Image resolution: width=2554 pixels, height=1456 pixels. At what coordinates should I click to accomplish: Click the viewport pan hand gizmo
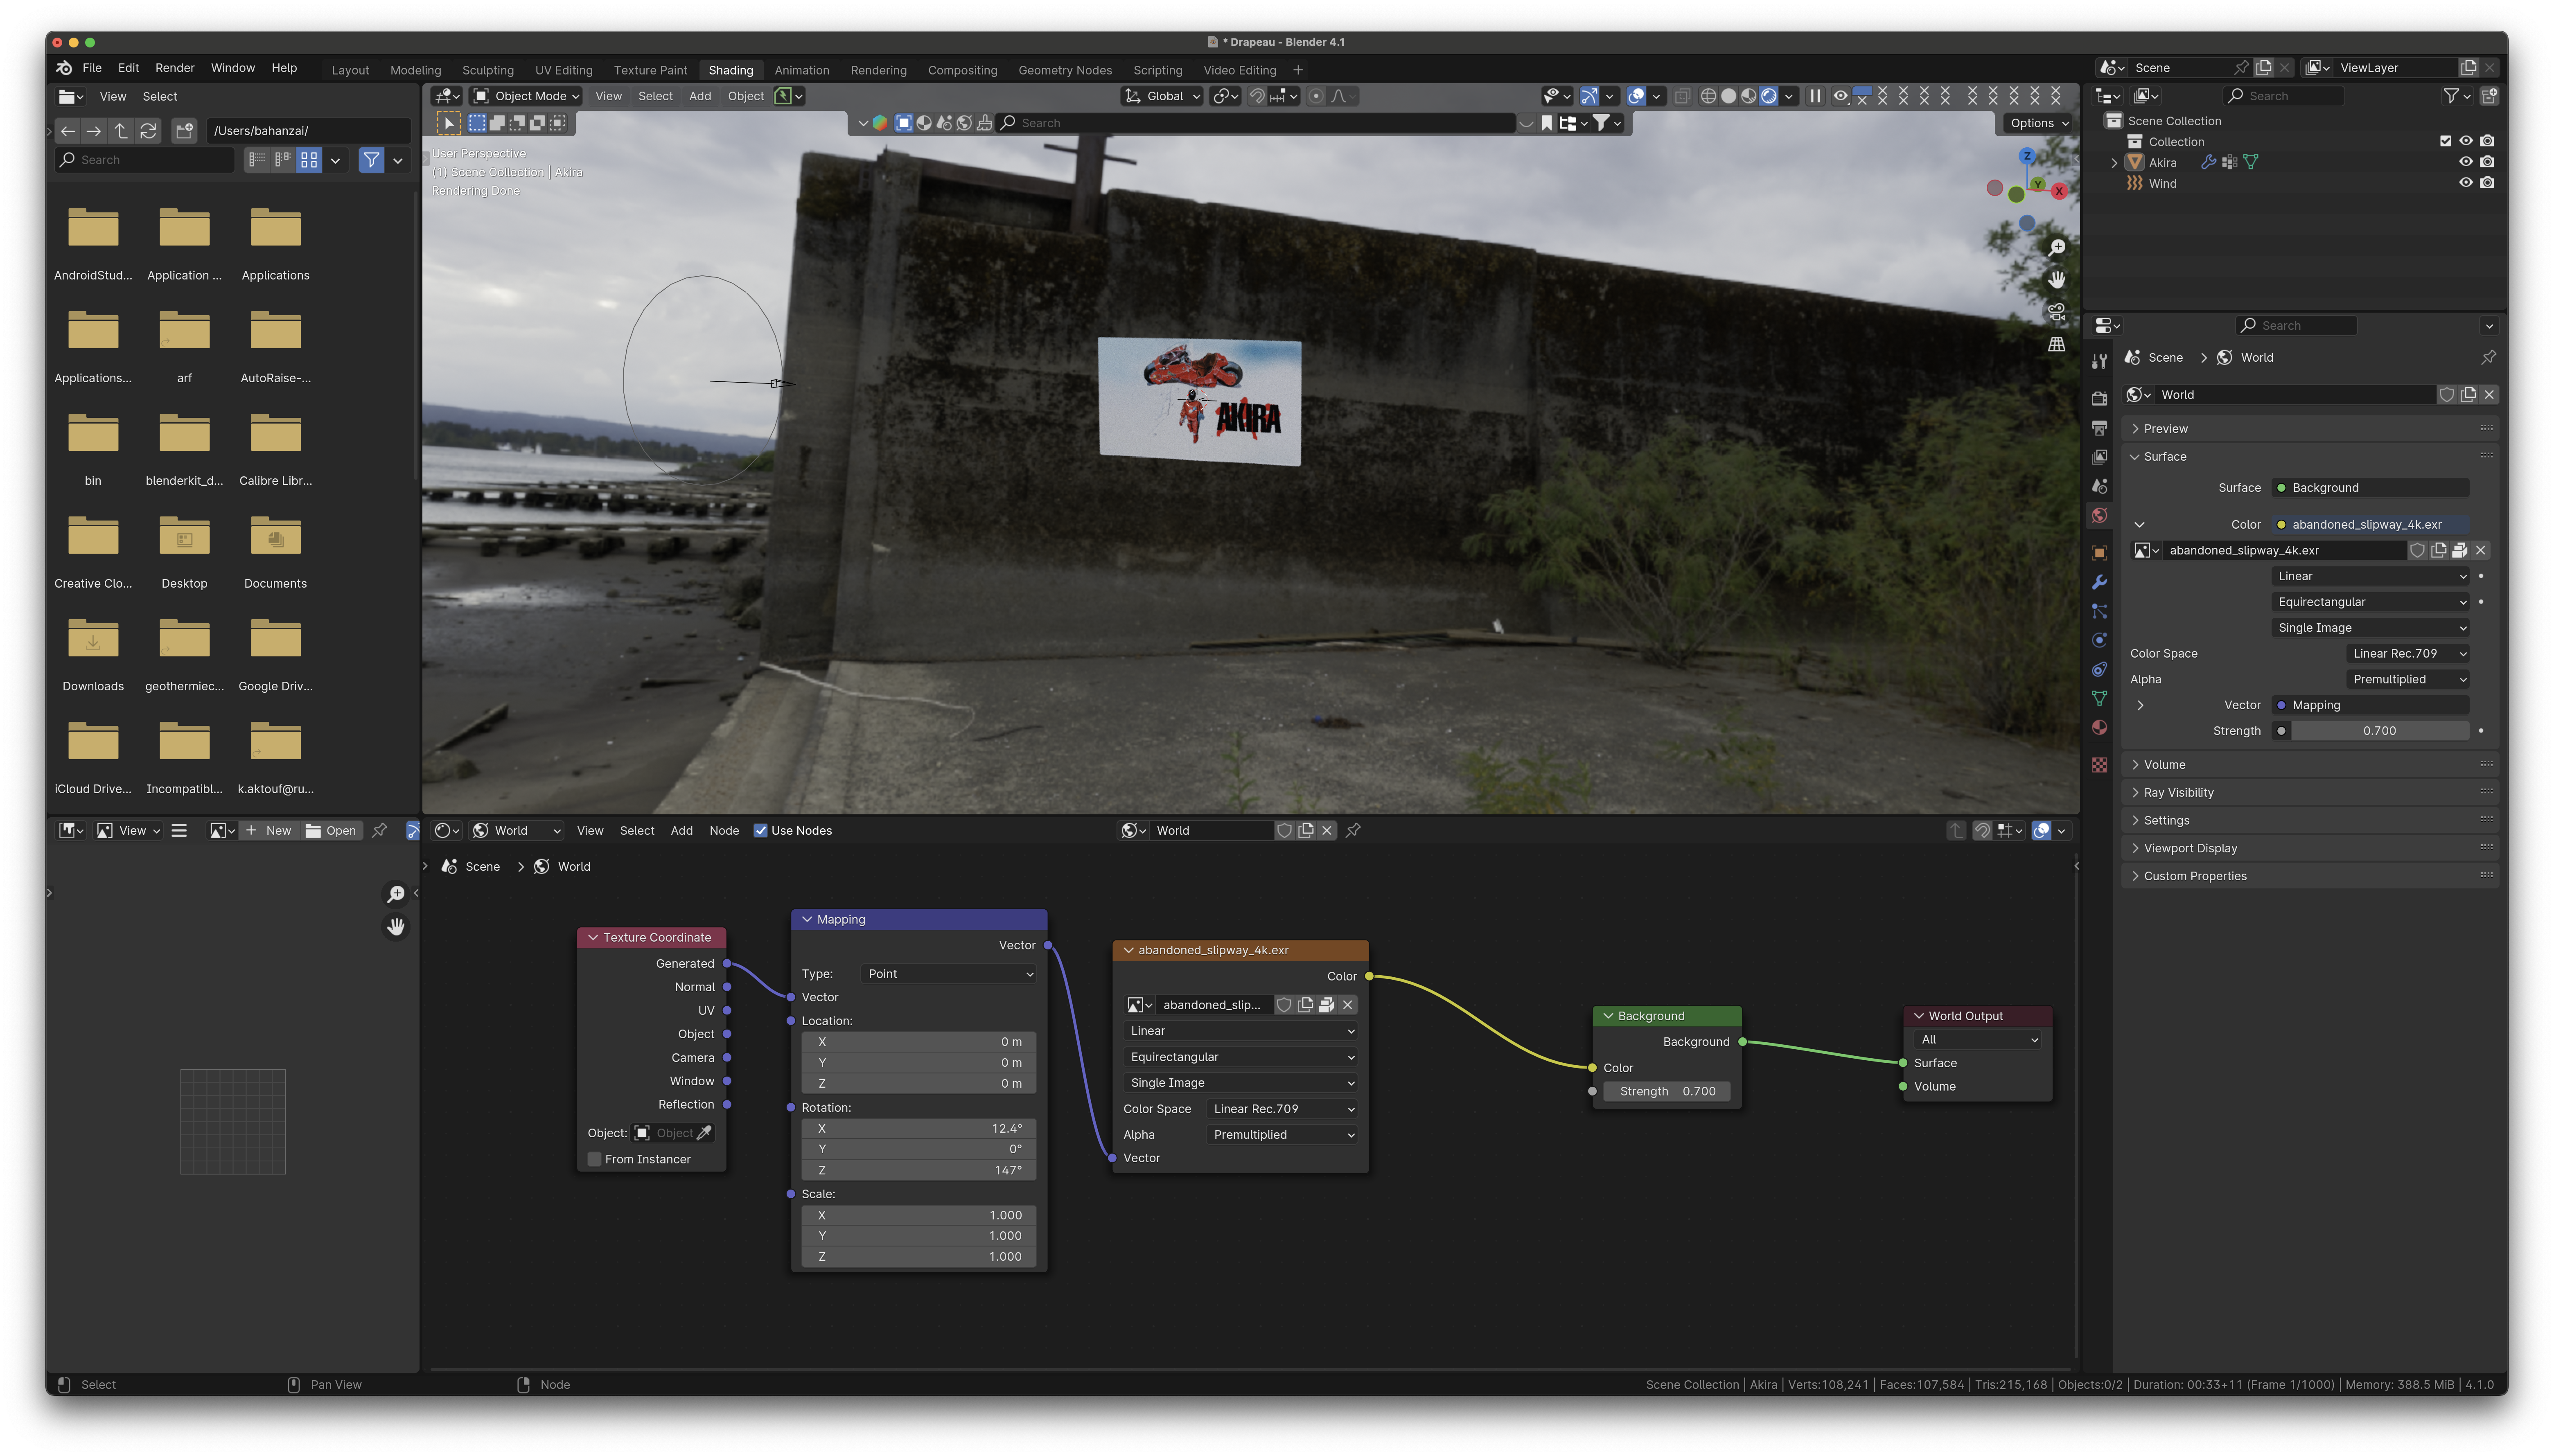pyautogui.click(x=2056, y=280)
